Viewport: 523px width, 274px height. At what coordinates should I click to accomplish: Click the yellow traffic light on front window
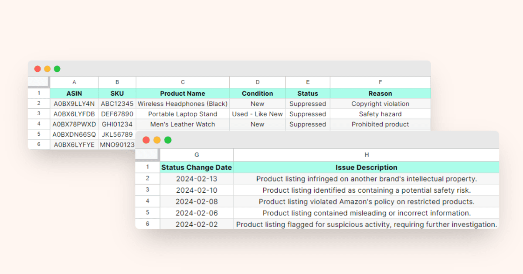click(156, 140)
